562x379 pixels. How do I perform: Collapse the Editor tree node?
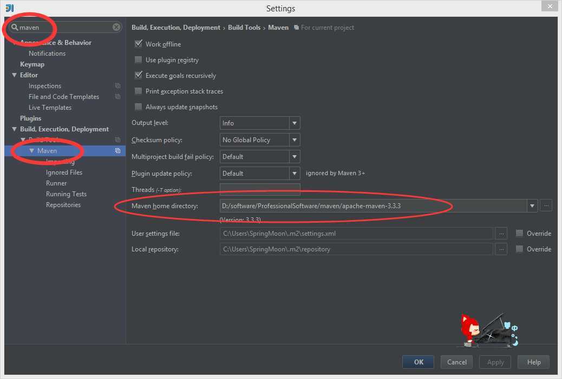point(14,75)
